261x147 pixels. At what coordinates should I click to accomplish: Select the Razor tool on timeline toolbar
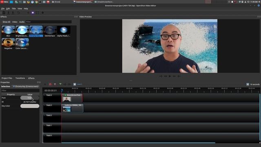(55, 84)
